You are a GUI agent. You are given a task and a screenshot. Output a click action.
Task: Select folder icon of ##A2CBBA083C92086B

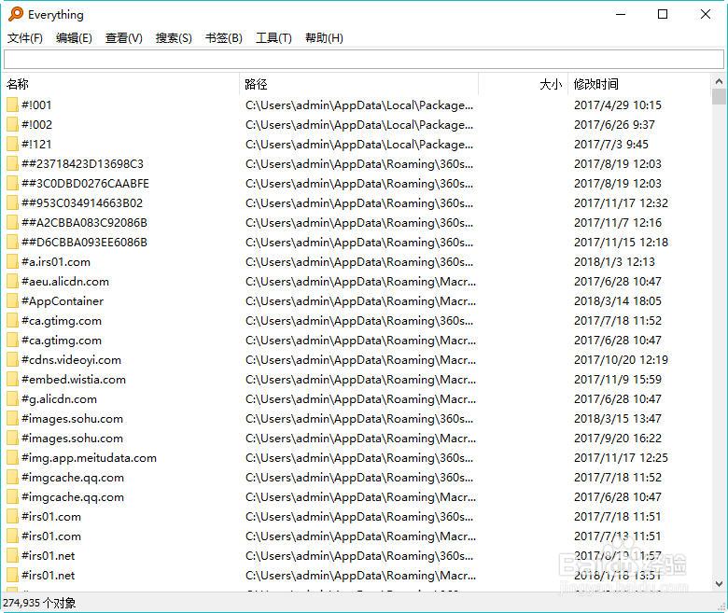pos(12,223)
